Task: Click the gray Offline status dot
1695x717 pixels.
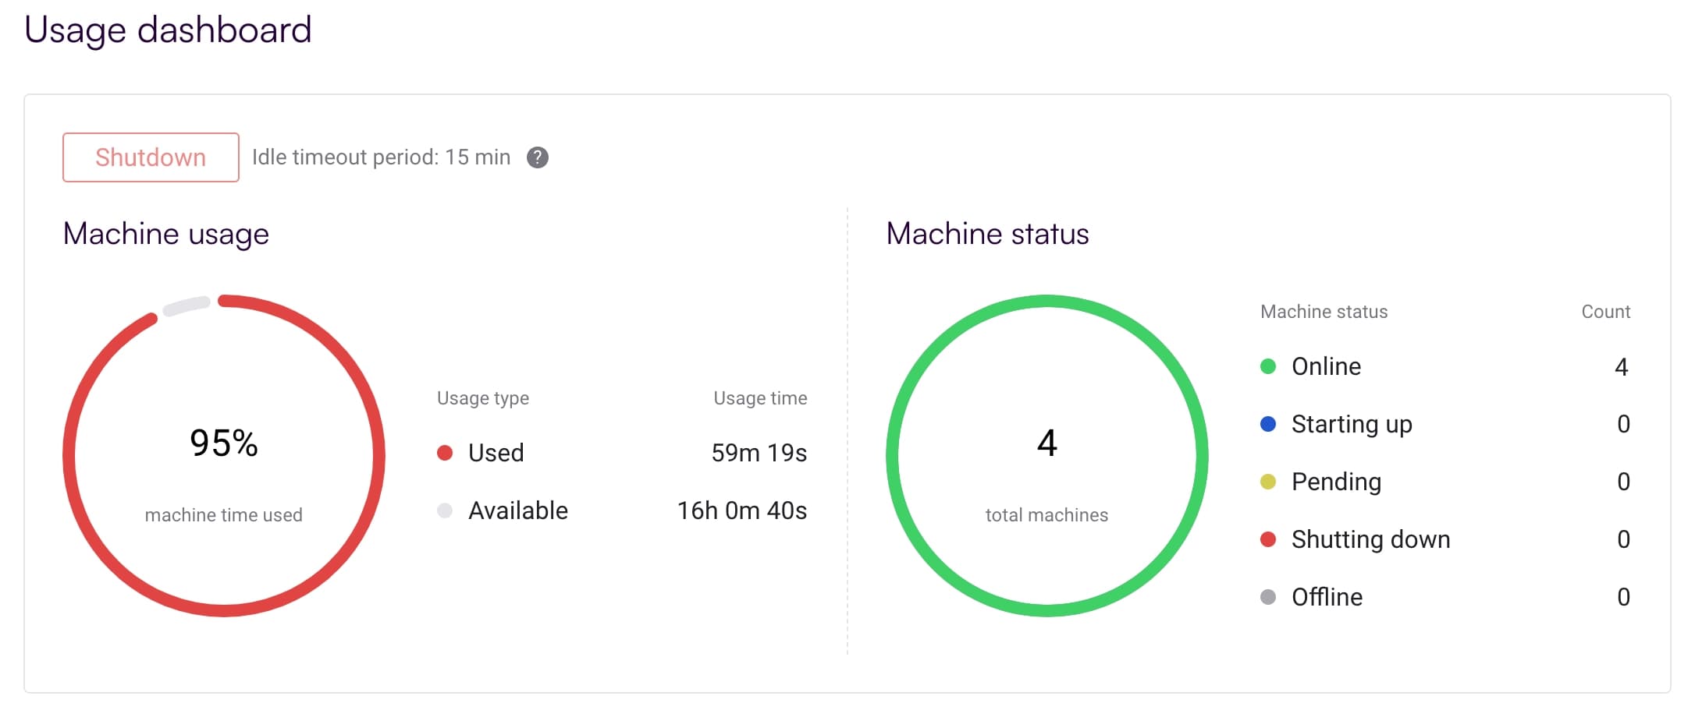Action: (x=1268, y=597)
